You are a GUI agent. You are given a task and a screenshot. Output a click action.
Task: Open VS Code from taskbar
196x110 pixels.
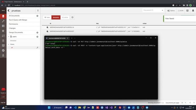[x=75, y=108]
